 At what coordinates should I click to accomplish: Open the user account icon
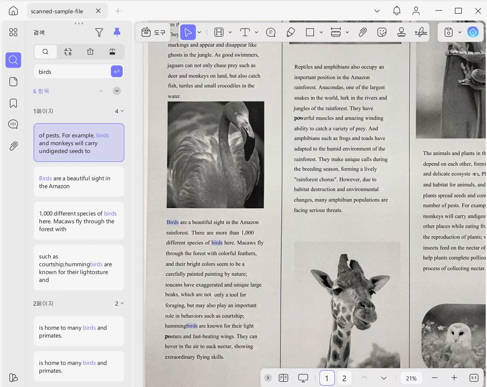coord(416,11)
